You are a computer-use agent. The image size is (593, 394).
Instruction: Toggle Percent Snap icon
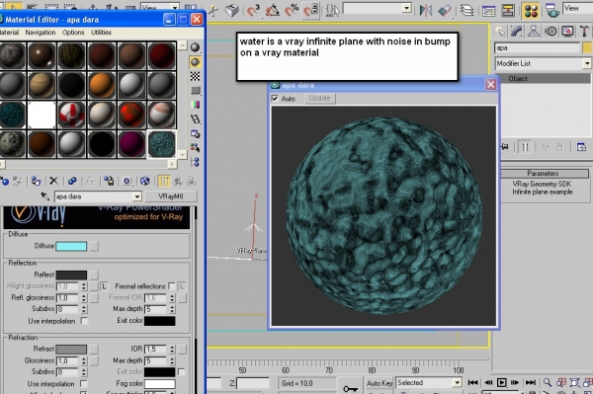tap(292, 10)
